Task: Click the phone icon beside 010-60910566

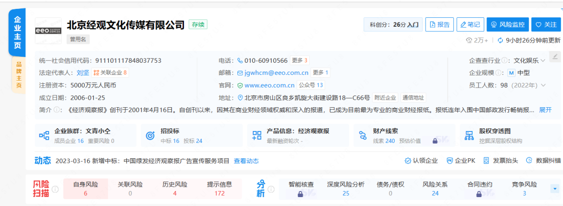Action: pos(240,60)
